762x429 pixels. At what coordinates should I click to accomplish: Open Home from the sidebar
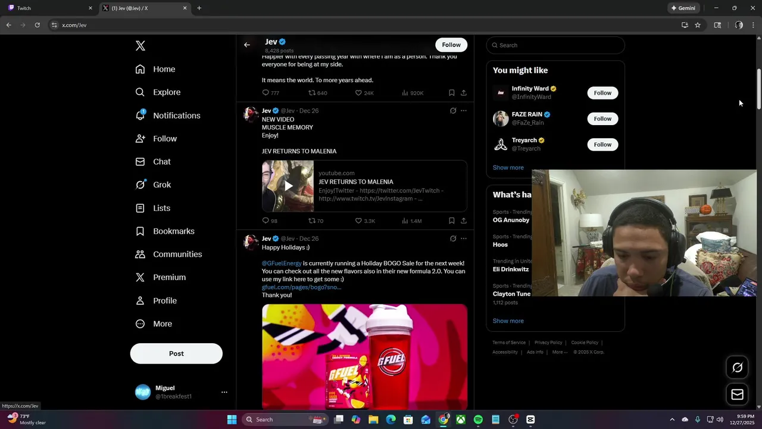(155, 69)
